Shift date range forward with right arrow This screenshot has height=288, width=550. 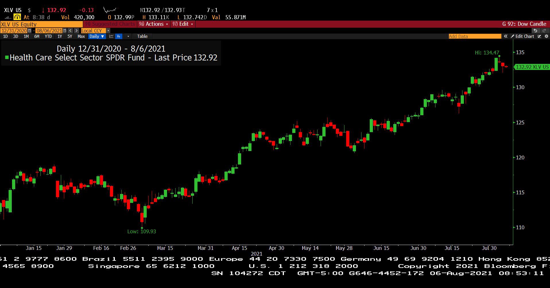pos(76,30)
